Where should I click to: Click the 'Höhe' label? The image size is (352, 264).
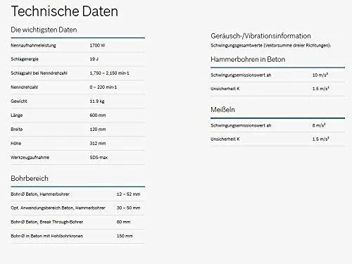[16, 144]
